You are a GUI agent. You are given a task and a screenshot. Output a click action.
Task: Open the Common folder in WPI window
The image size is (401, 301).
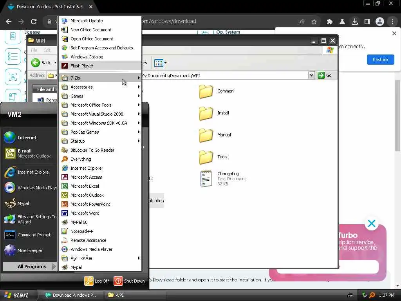216,91
